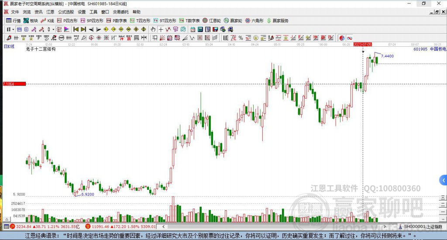Viewport: 447px width, 240px height.
Task: Toggle the boxed red cycle toolbar icon
Action: click(59, 29)
